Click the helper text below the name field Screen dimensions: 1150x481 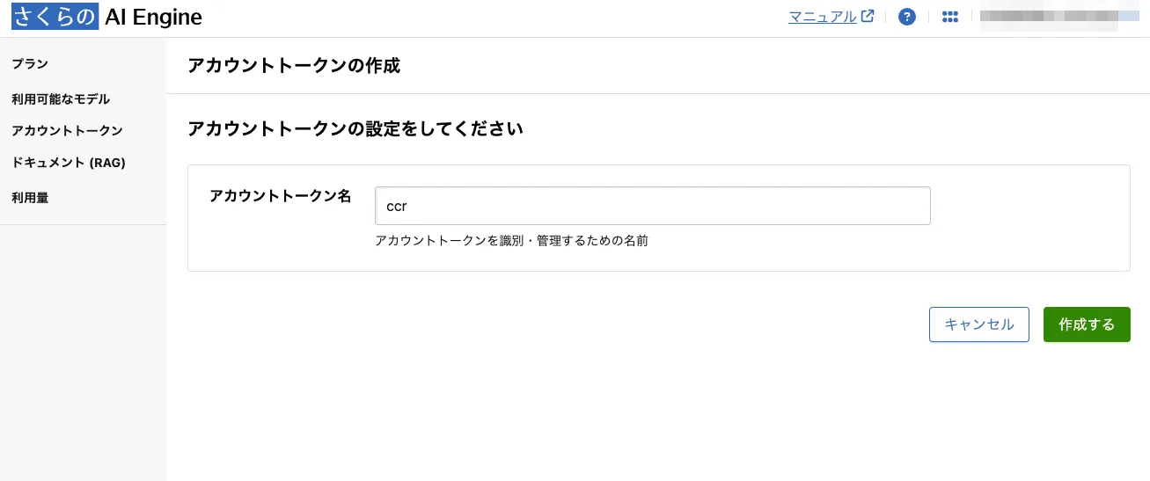click(x=511, y=240)
